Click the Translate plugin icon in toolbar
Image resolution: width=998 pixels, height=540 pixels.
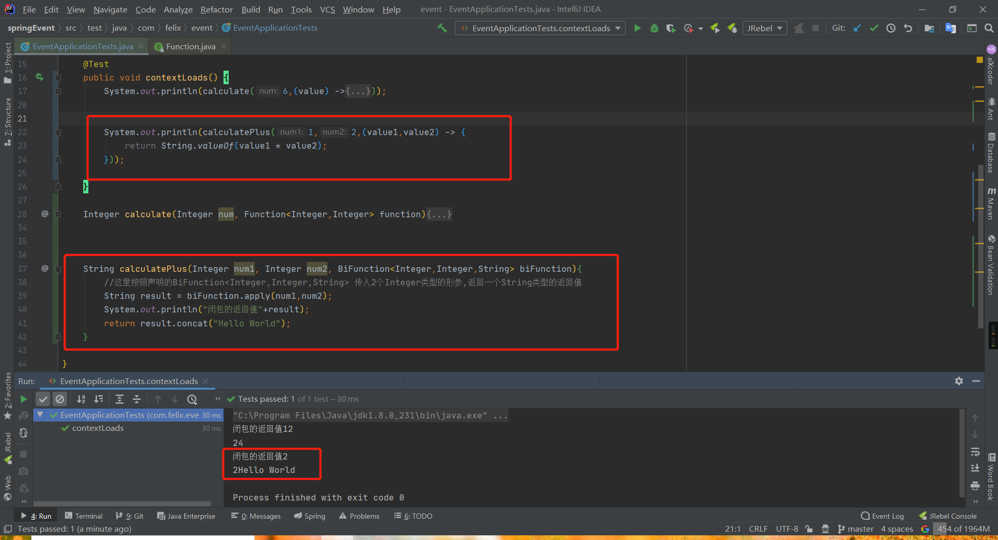[951, 28]
